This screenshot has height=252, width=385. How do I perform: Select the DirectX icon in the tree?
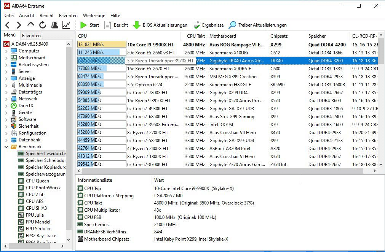tap(14, 106)
